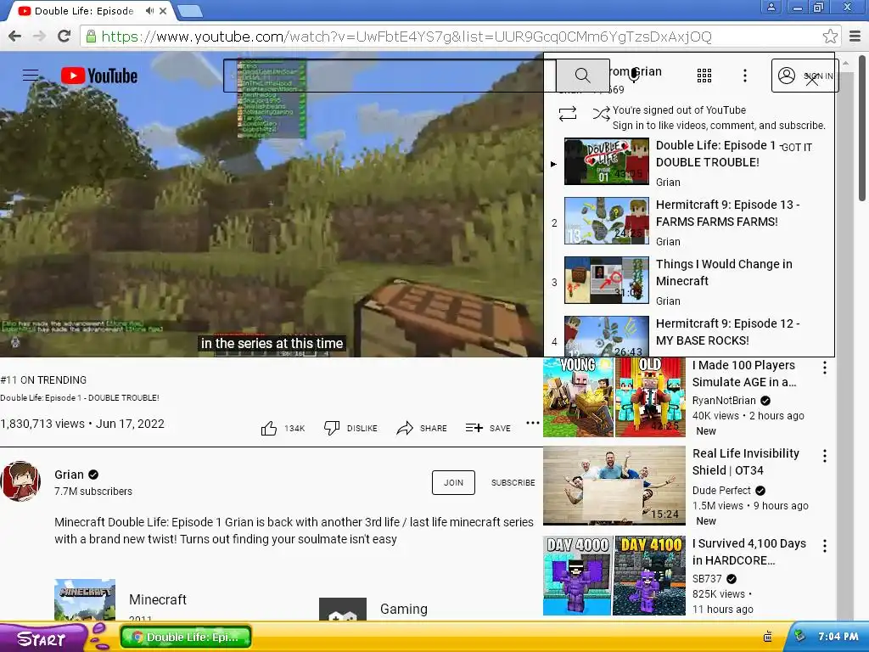The image size is (869, 652).
Task: Open options menu for Dude Perfect video
Action: point(825,456)
